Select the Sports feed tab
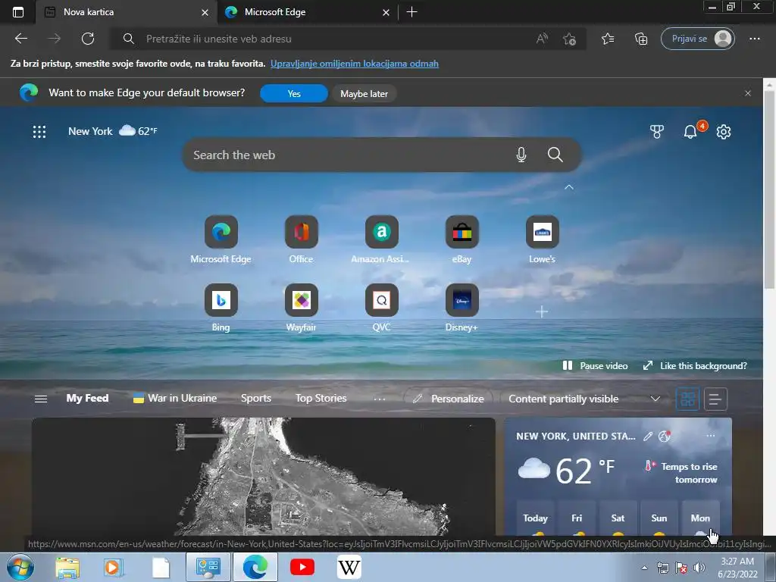 click(256, 399)
